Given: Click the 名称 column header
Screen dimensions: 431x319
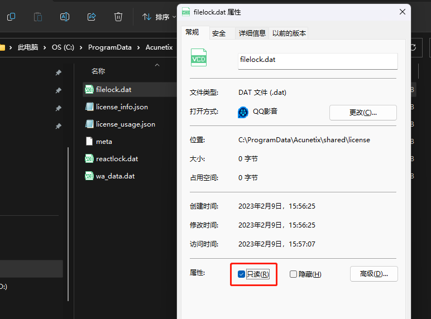Looking at the screenshot, I should click(x=98, y=71).
